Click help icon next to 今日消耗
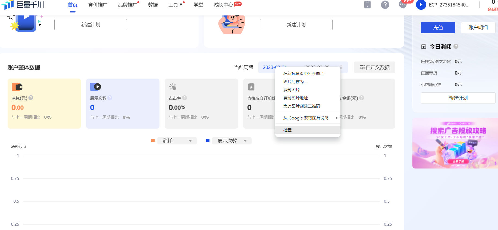 [456, 46]
